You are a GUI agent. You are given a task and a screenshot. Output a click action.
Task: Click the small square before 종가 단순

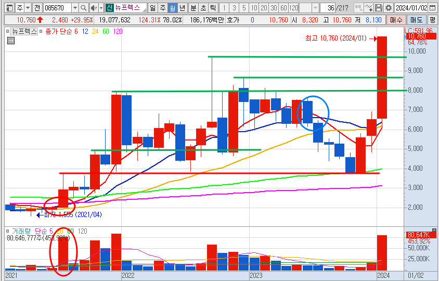coord(41,31)
